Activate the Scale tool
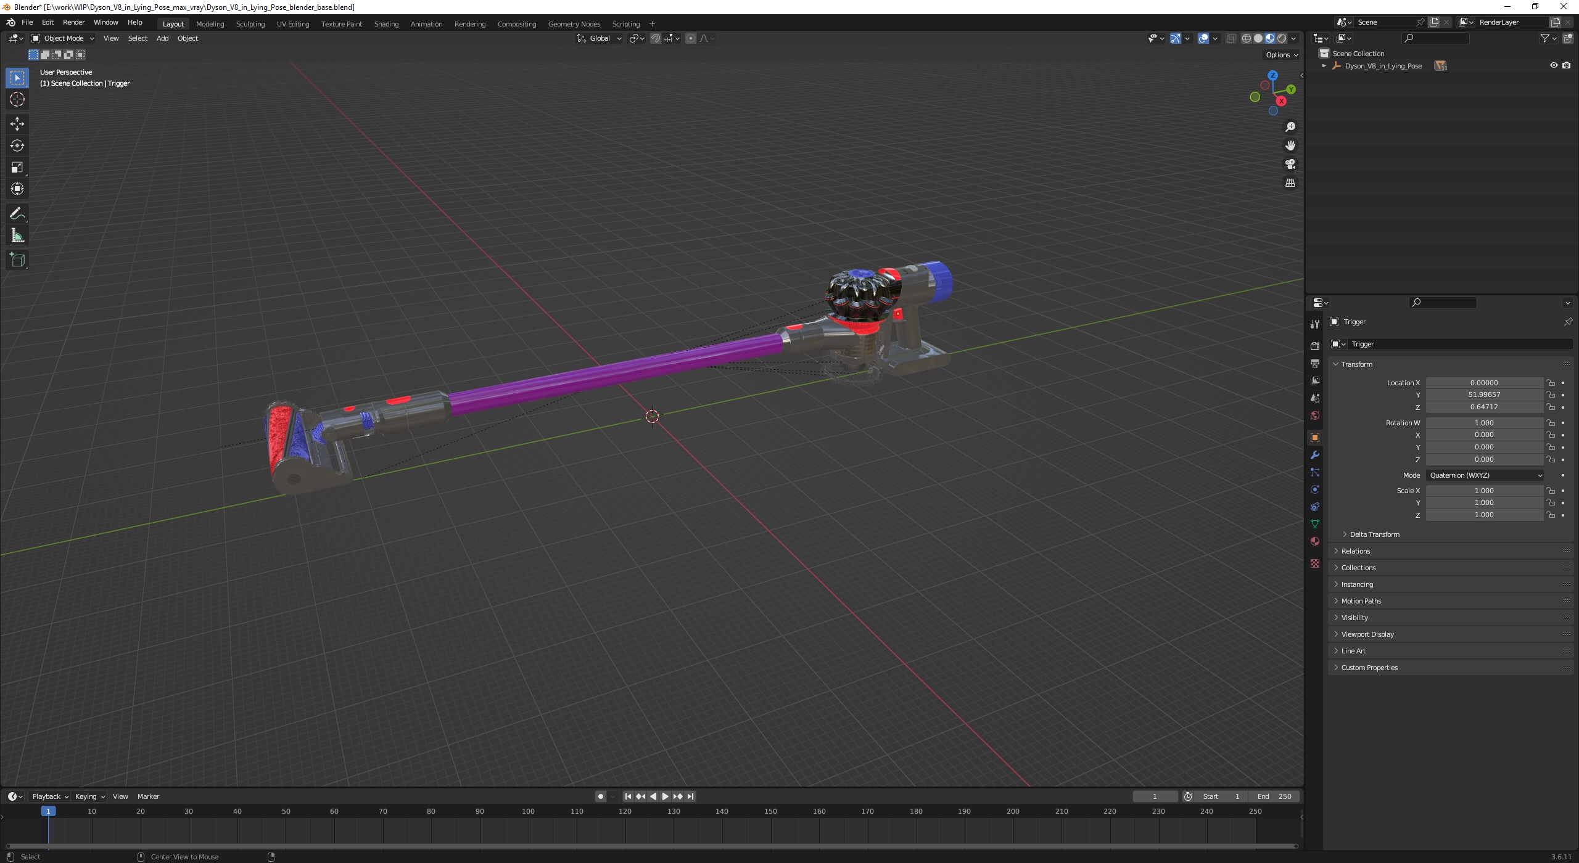 [17, 167]
